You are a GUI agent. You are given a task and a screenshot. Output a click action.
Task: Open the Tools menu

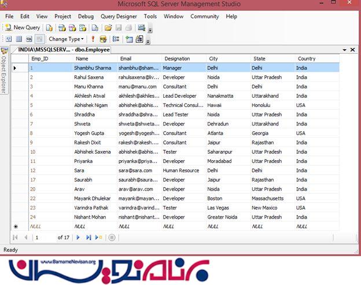150,17
